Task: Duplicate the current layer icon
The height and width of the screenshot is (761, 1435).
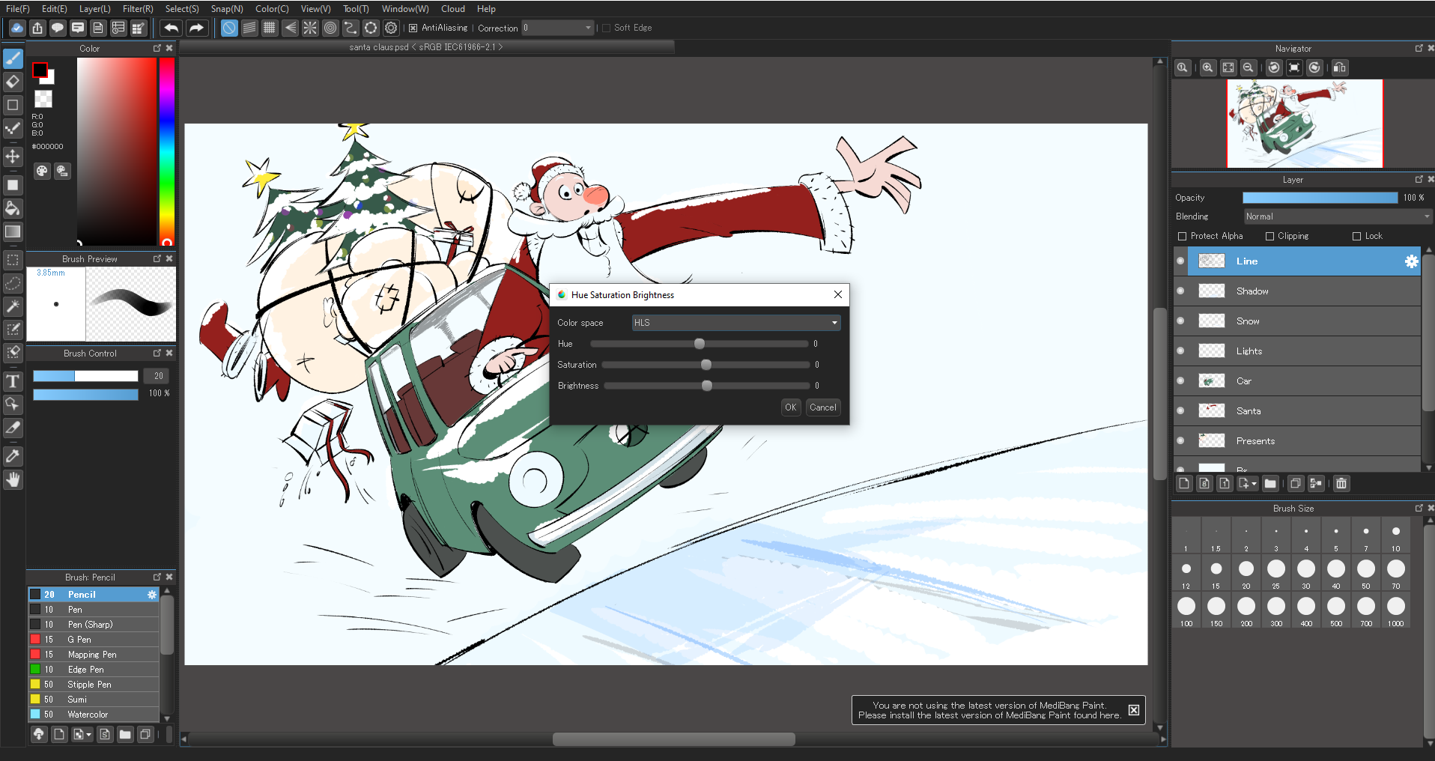Action: click(x=1295, y=484)
